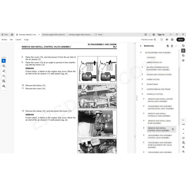Click the bookmarks panel vertical scrollbar
The width and height of the screenshot is (186, 186).
[x=179, y=96]
